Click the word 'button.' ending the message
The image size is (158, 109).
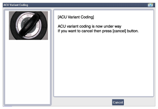pos(133,31)
